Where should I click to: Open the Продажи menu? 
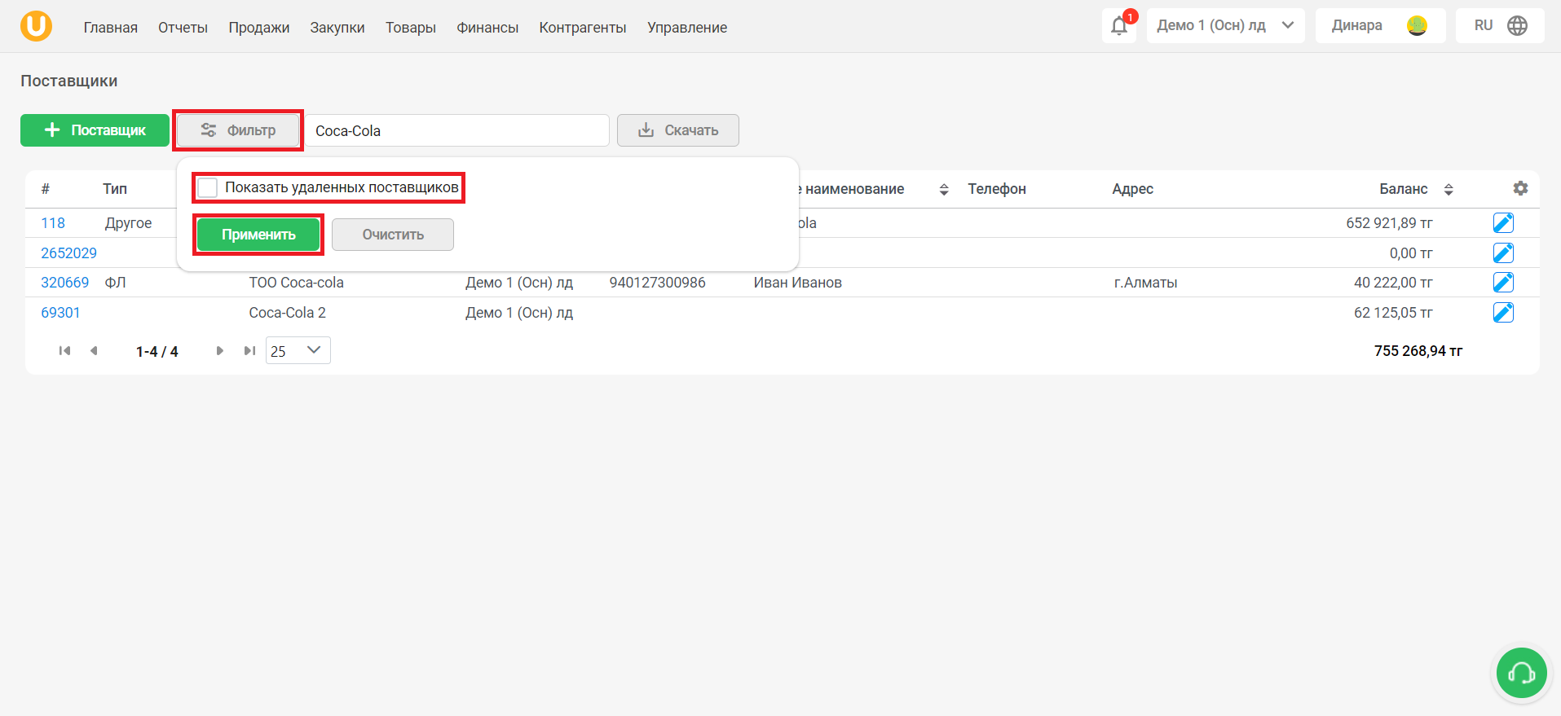(x=259, y=28)
